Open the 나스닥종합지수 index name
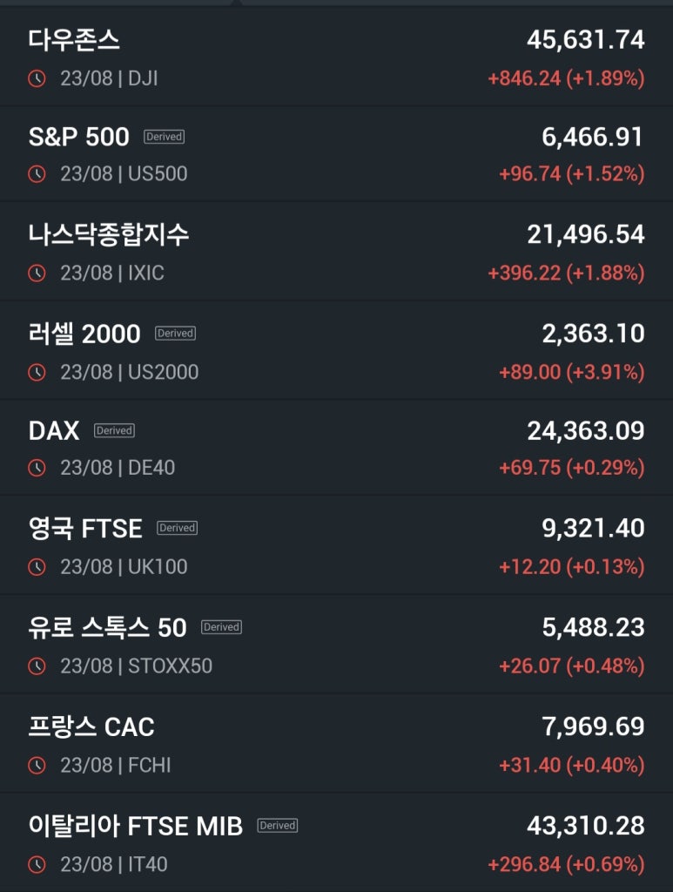This screenshot has height=892, width=673. click(109, 234)
